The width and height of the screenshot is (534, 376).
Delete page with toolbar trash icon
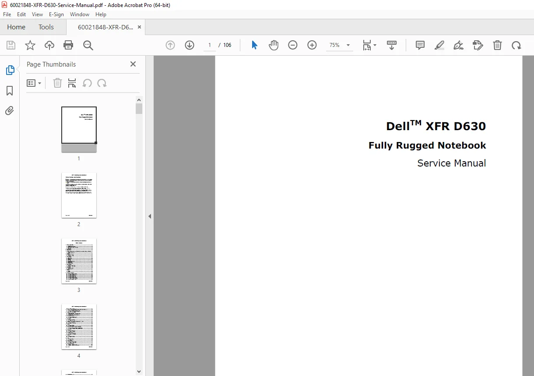[x=497, y=45]
